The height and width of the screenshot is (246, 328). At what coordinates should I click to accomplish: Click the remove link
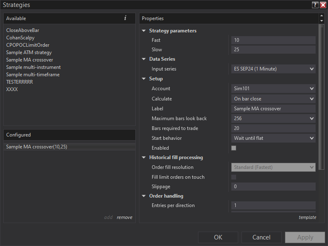[x=124, y=217]
